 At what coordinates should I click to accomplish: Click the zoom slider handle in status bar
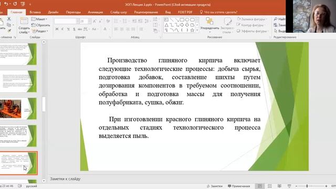pyautogui.click(x=307, y=186)
